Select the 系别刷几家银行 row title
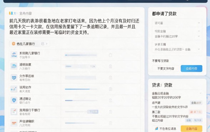 30,53
